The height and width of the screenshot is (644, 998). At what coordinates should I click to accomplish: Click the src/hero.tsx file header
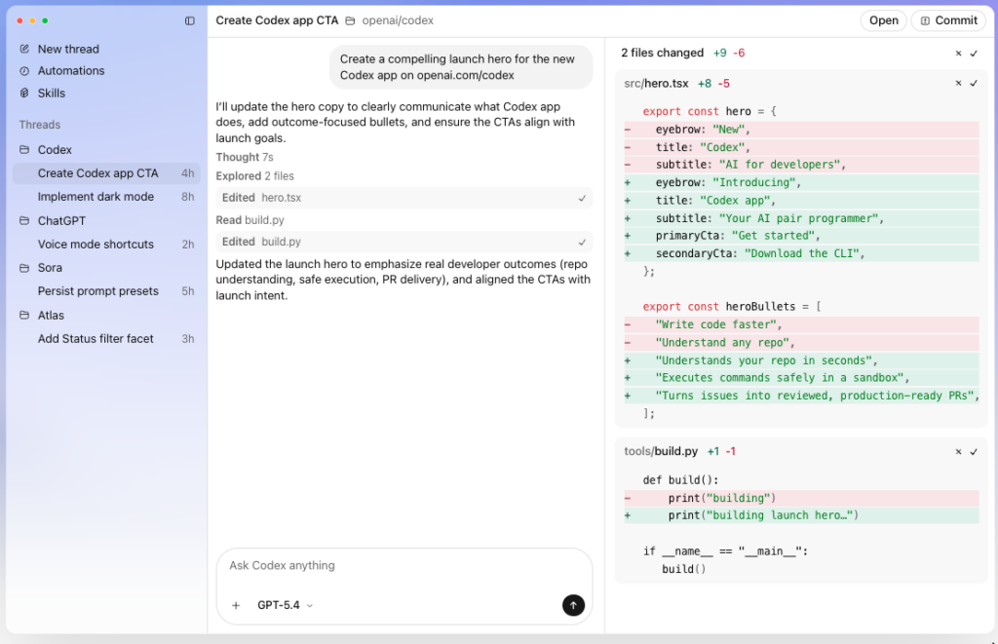click(x=656, y=84)
